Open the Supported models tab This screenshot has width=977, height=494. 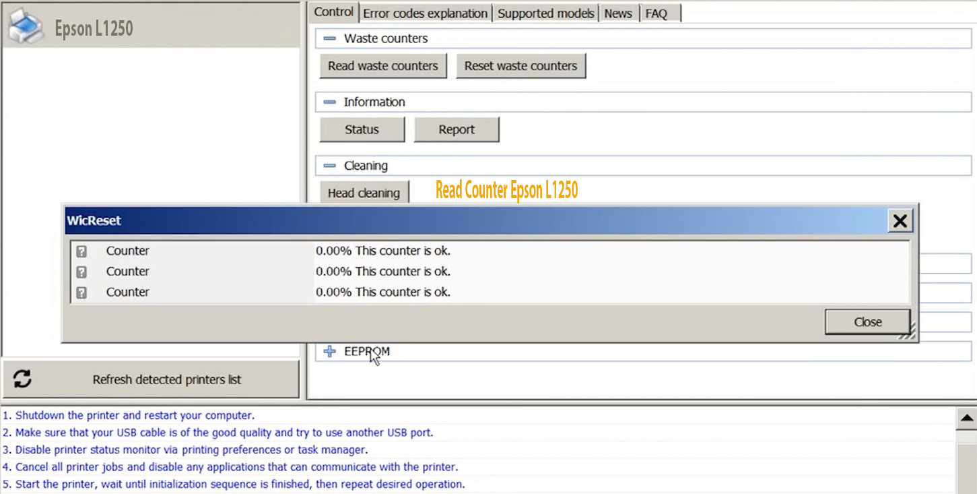(546, 13)
